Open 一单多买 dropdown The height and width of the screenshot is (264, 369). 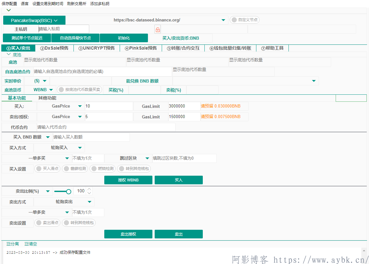pyautogui.click(x=67, y=158)
